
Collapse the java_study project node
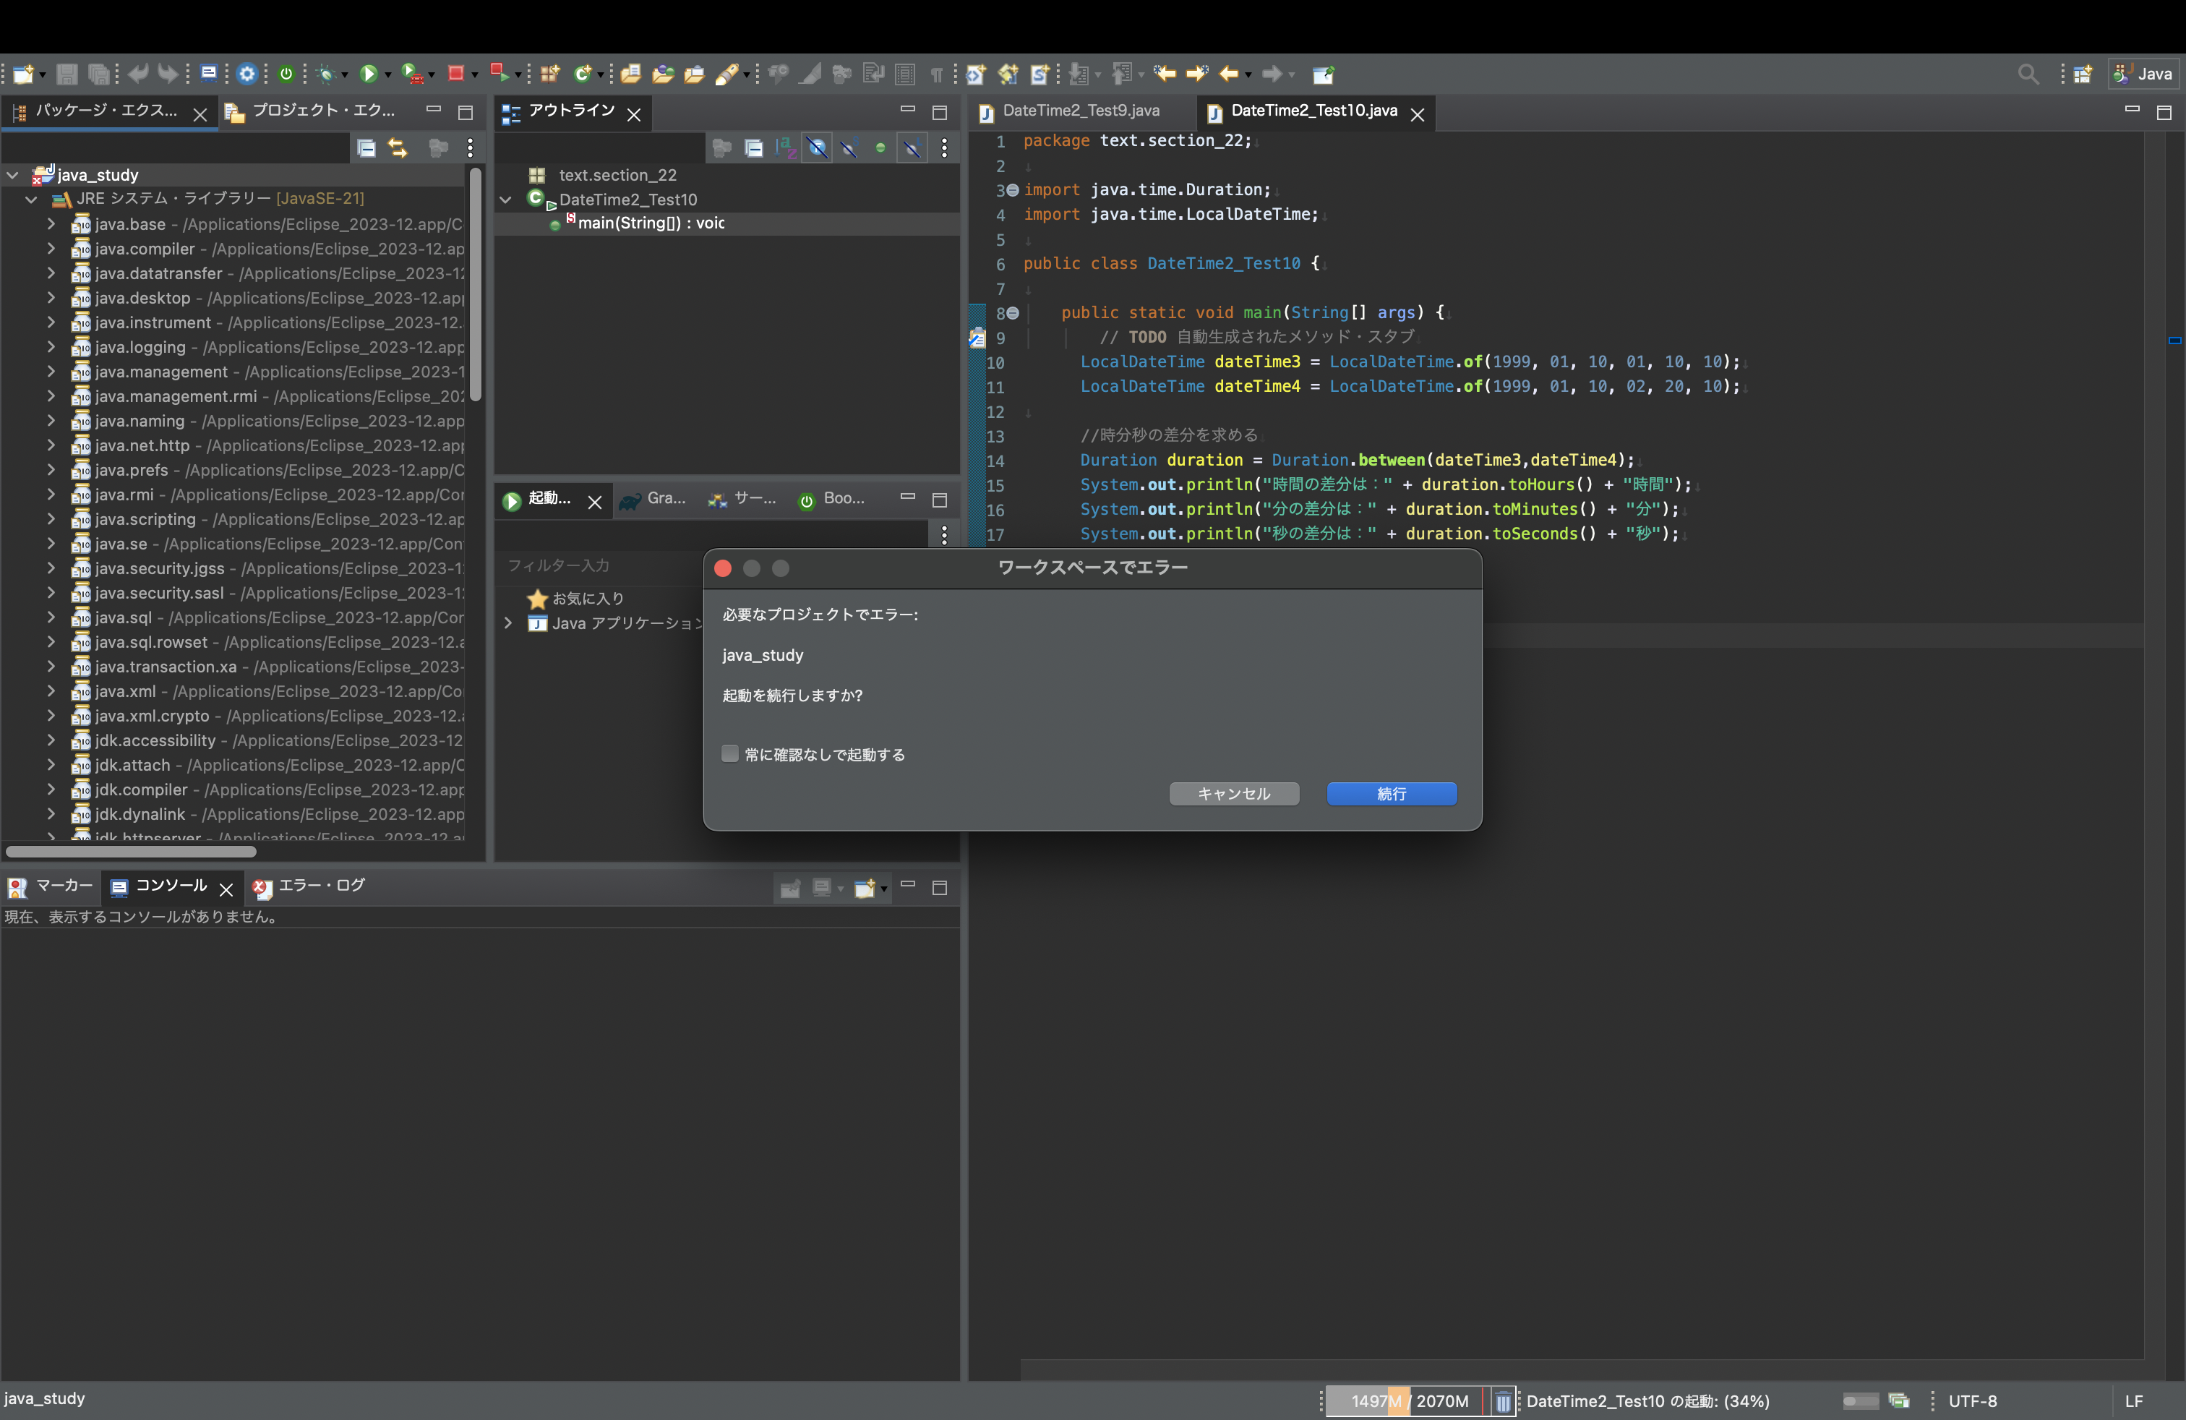(x=13, y=174)
